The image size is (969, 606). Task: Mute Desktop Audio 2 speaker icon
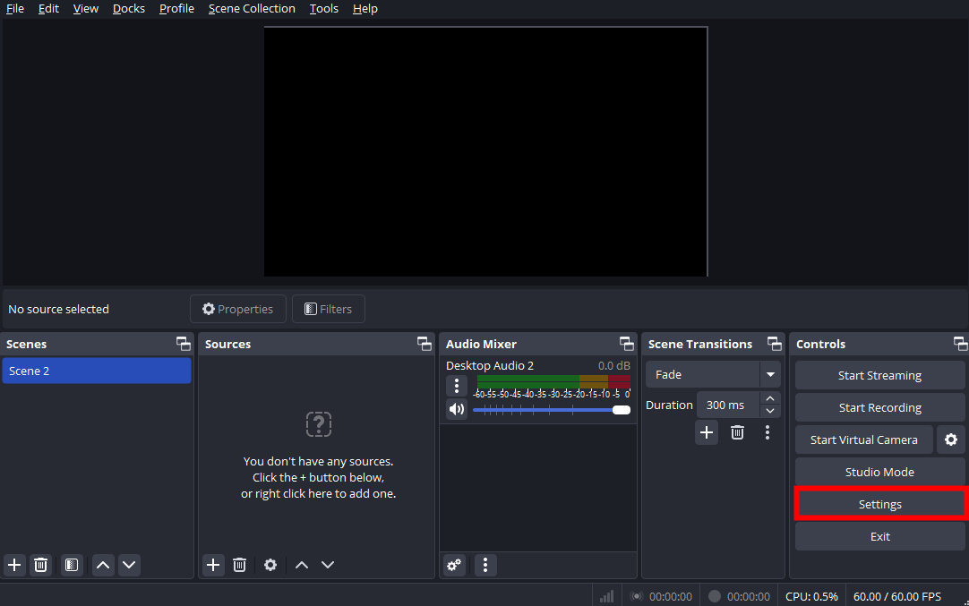pyautogui.click(x=457, y=409)
